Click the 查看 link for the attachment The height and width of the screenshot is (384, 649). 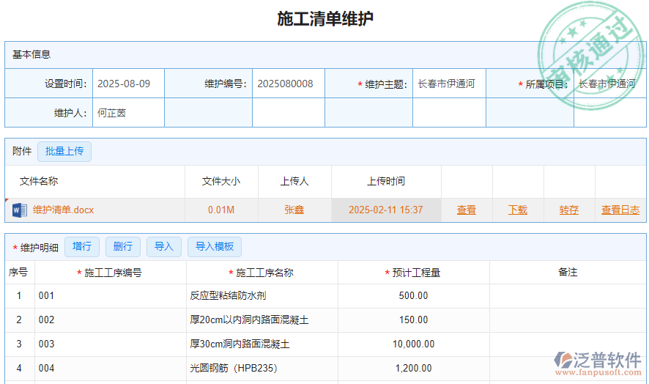pyautogui.click(x=467, y=210)
